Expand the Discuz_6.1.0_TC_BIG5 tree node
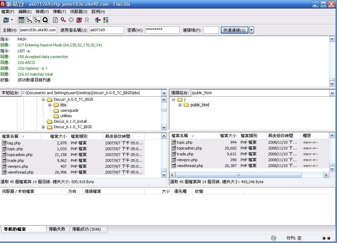Viewport: 337px width, 243px height. tap(43, 127)
